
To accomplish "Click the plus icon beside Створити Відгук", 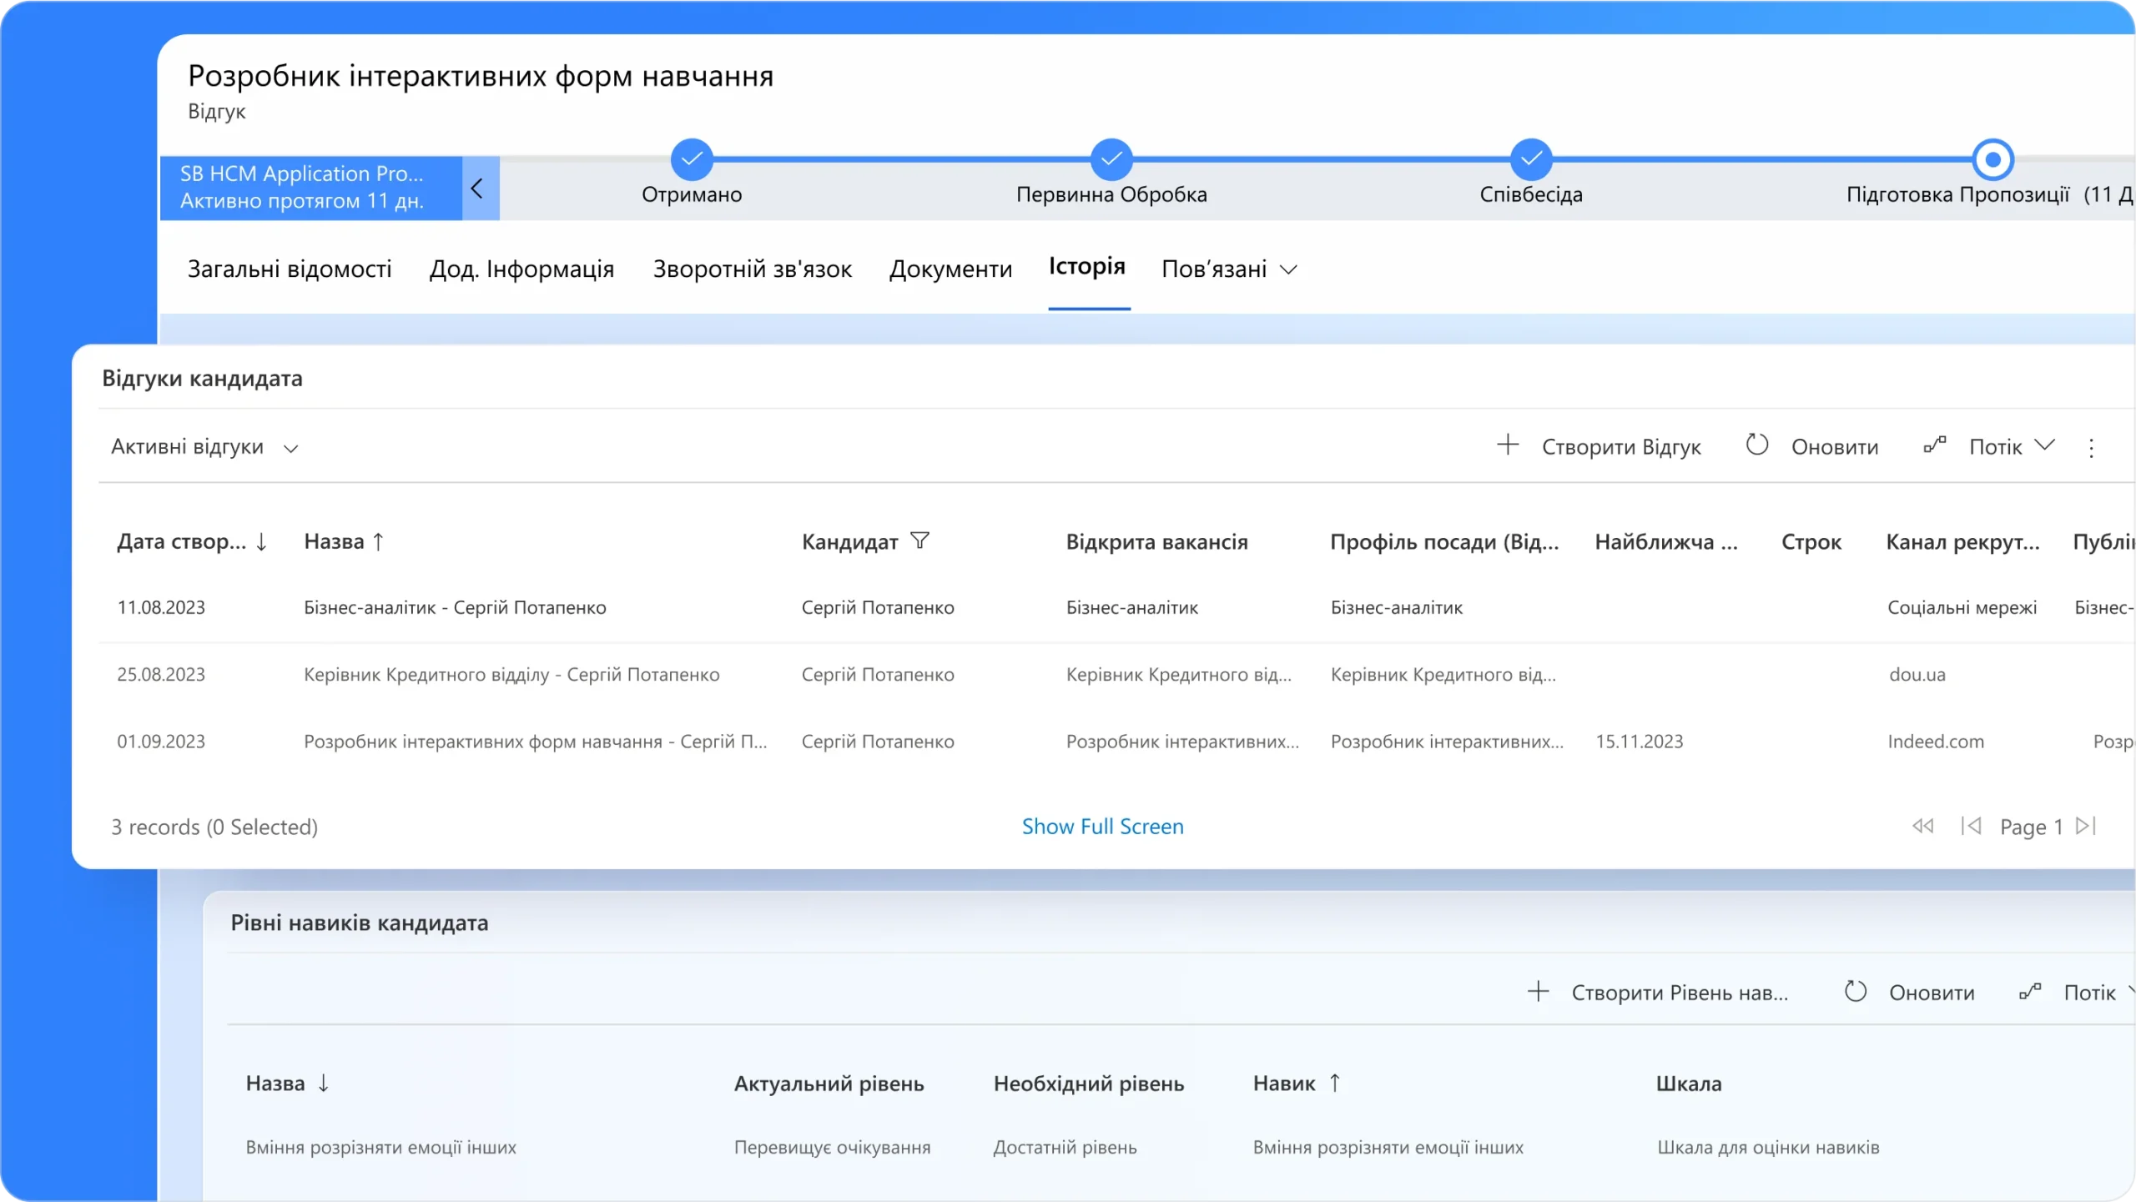I will coord(1507,445).
